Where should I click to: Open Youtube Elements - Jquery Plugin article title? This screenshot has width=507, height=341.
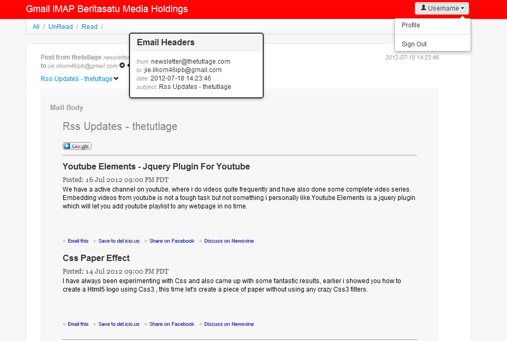(x=156, y=166)
